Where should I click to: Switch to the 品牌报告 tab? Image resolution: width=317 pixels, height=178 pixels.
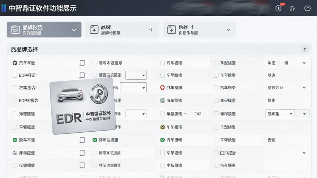44,29
